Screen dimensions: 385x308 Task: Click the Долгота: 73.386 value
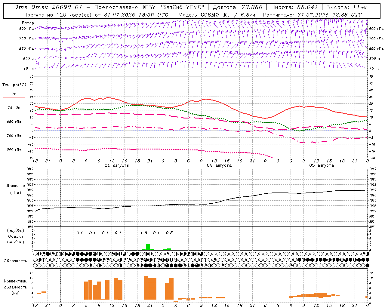tap(238, 7)
